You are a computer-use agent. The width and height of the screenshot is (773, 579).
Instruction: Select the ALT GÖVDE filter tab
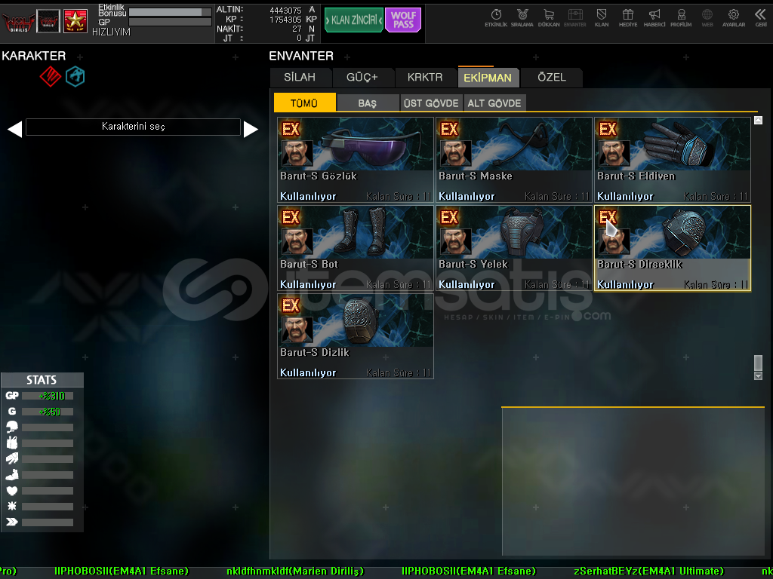[x=494, y=103]
